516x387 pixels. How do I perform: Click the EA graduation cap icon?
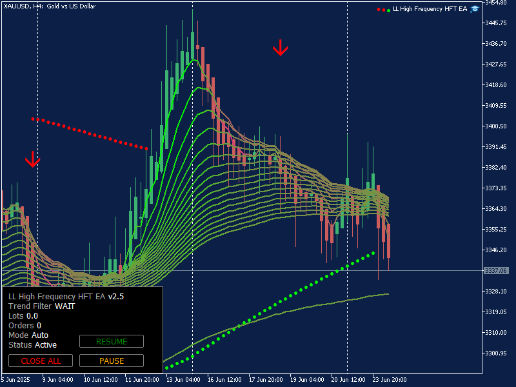[x=475, y=9]
